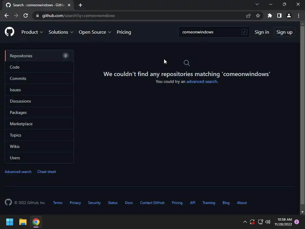Open the volume speaker tray icon

(x=268, y=222)
